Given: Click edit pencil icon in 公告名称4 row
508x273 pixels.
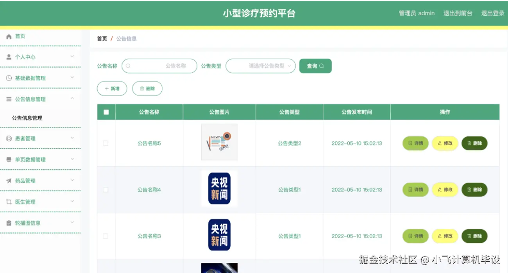Looking at the screenshot, I should tap(440, 190).
